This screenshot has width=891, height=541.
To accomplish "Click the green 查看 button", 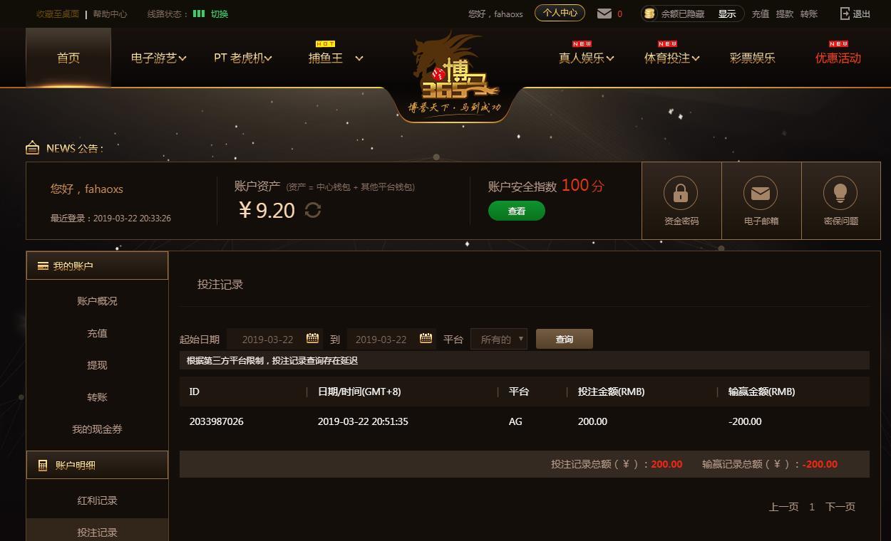I will 517,211.
